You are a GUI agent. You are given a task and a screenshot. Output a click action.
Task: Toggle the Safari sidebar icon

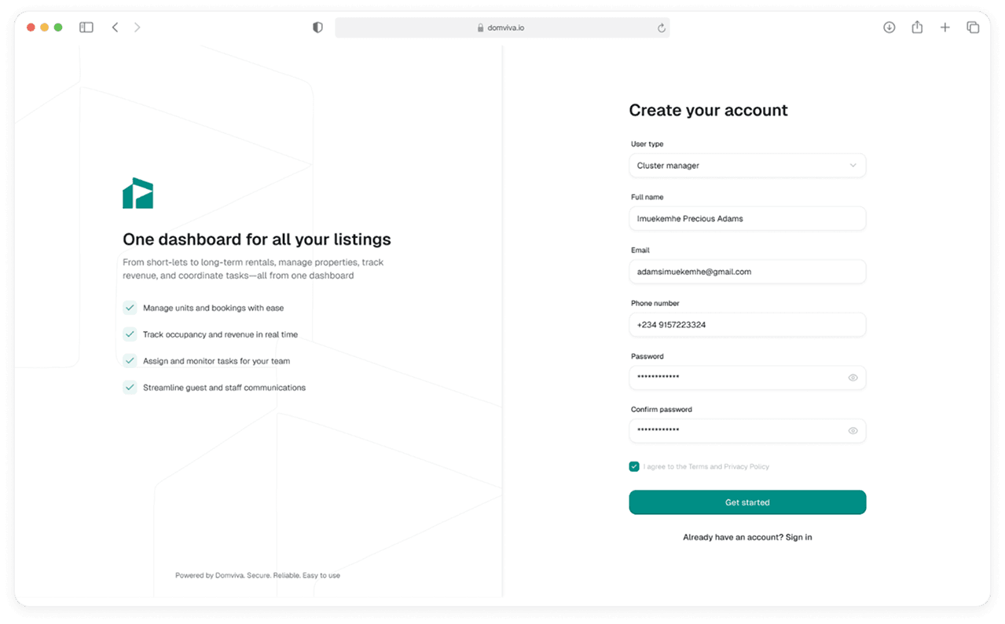click(86, 27)
